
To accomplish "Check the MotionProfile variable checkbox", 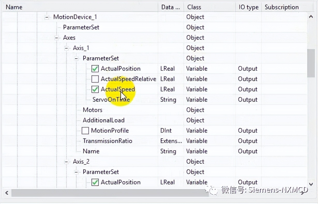I will point(85,130).
